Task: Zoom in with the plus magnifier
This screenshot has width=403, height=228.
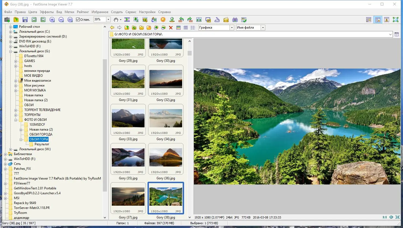Action: (x=52, y=20)
